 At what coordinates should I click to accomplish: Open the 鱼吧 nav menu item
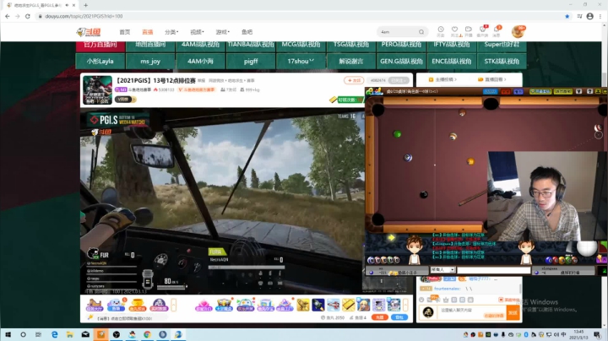pyautogui.click(x=247, y=32)
